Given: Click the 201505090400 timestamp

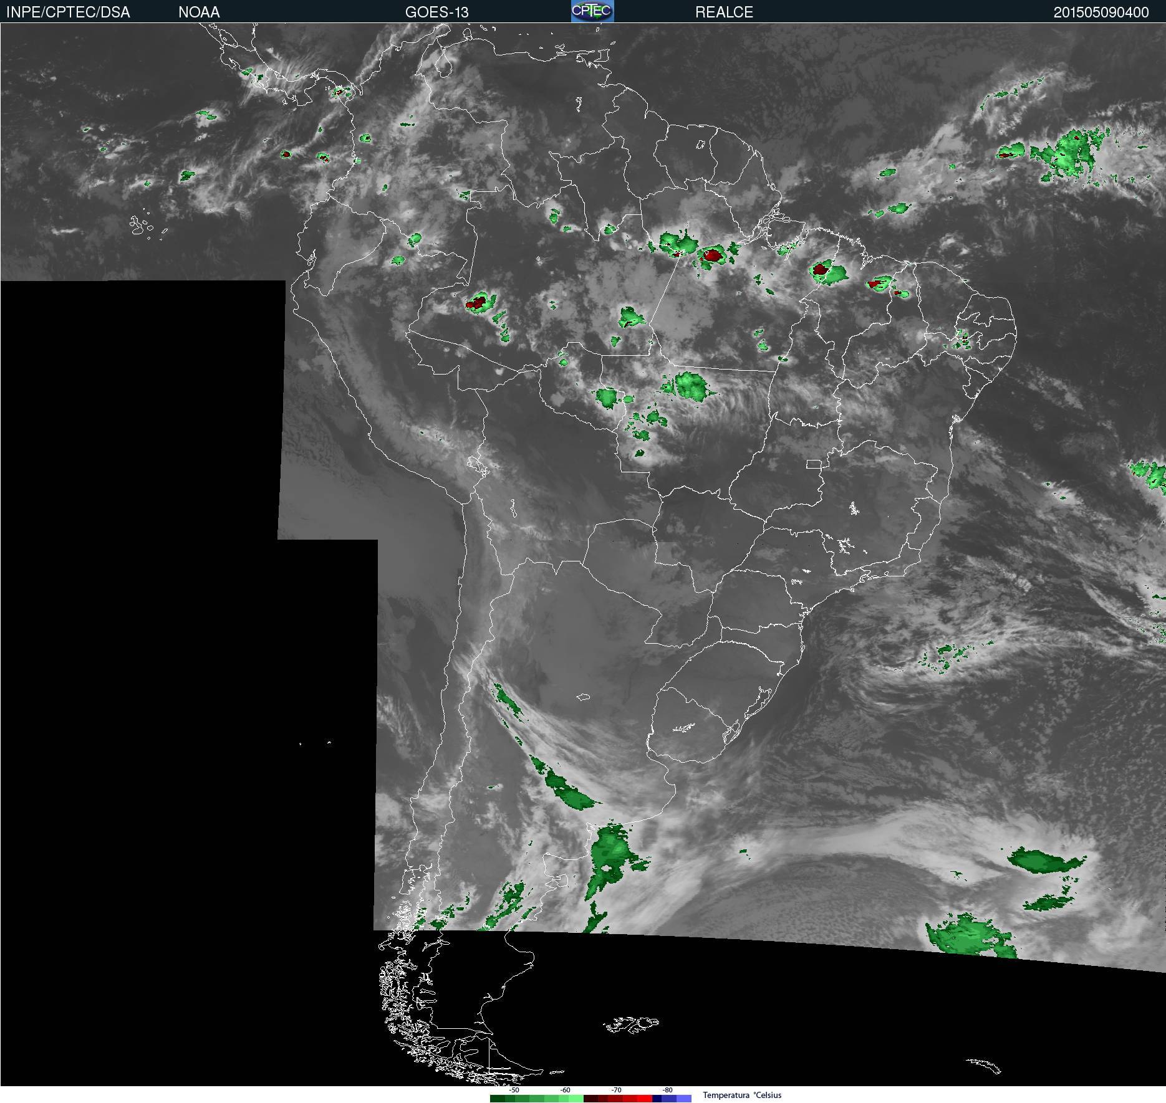Looking at the screenshot, I should click(1101, 12).
